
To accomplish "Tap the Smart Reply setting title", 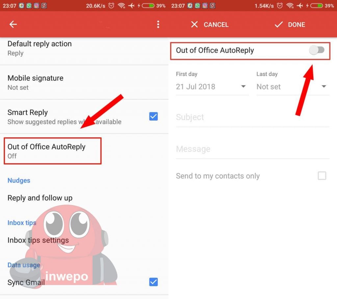I will point(28,112).
